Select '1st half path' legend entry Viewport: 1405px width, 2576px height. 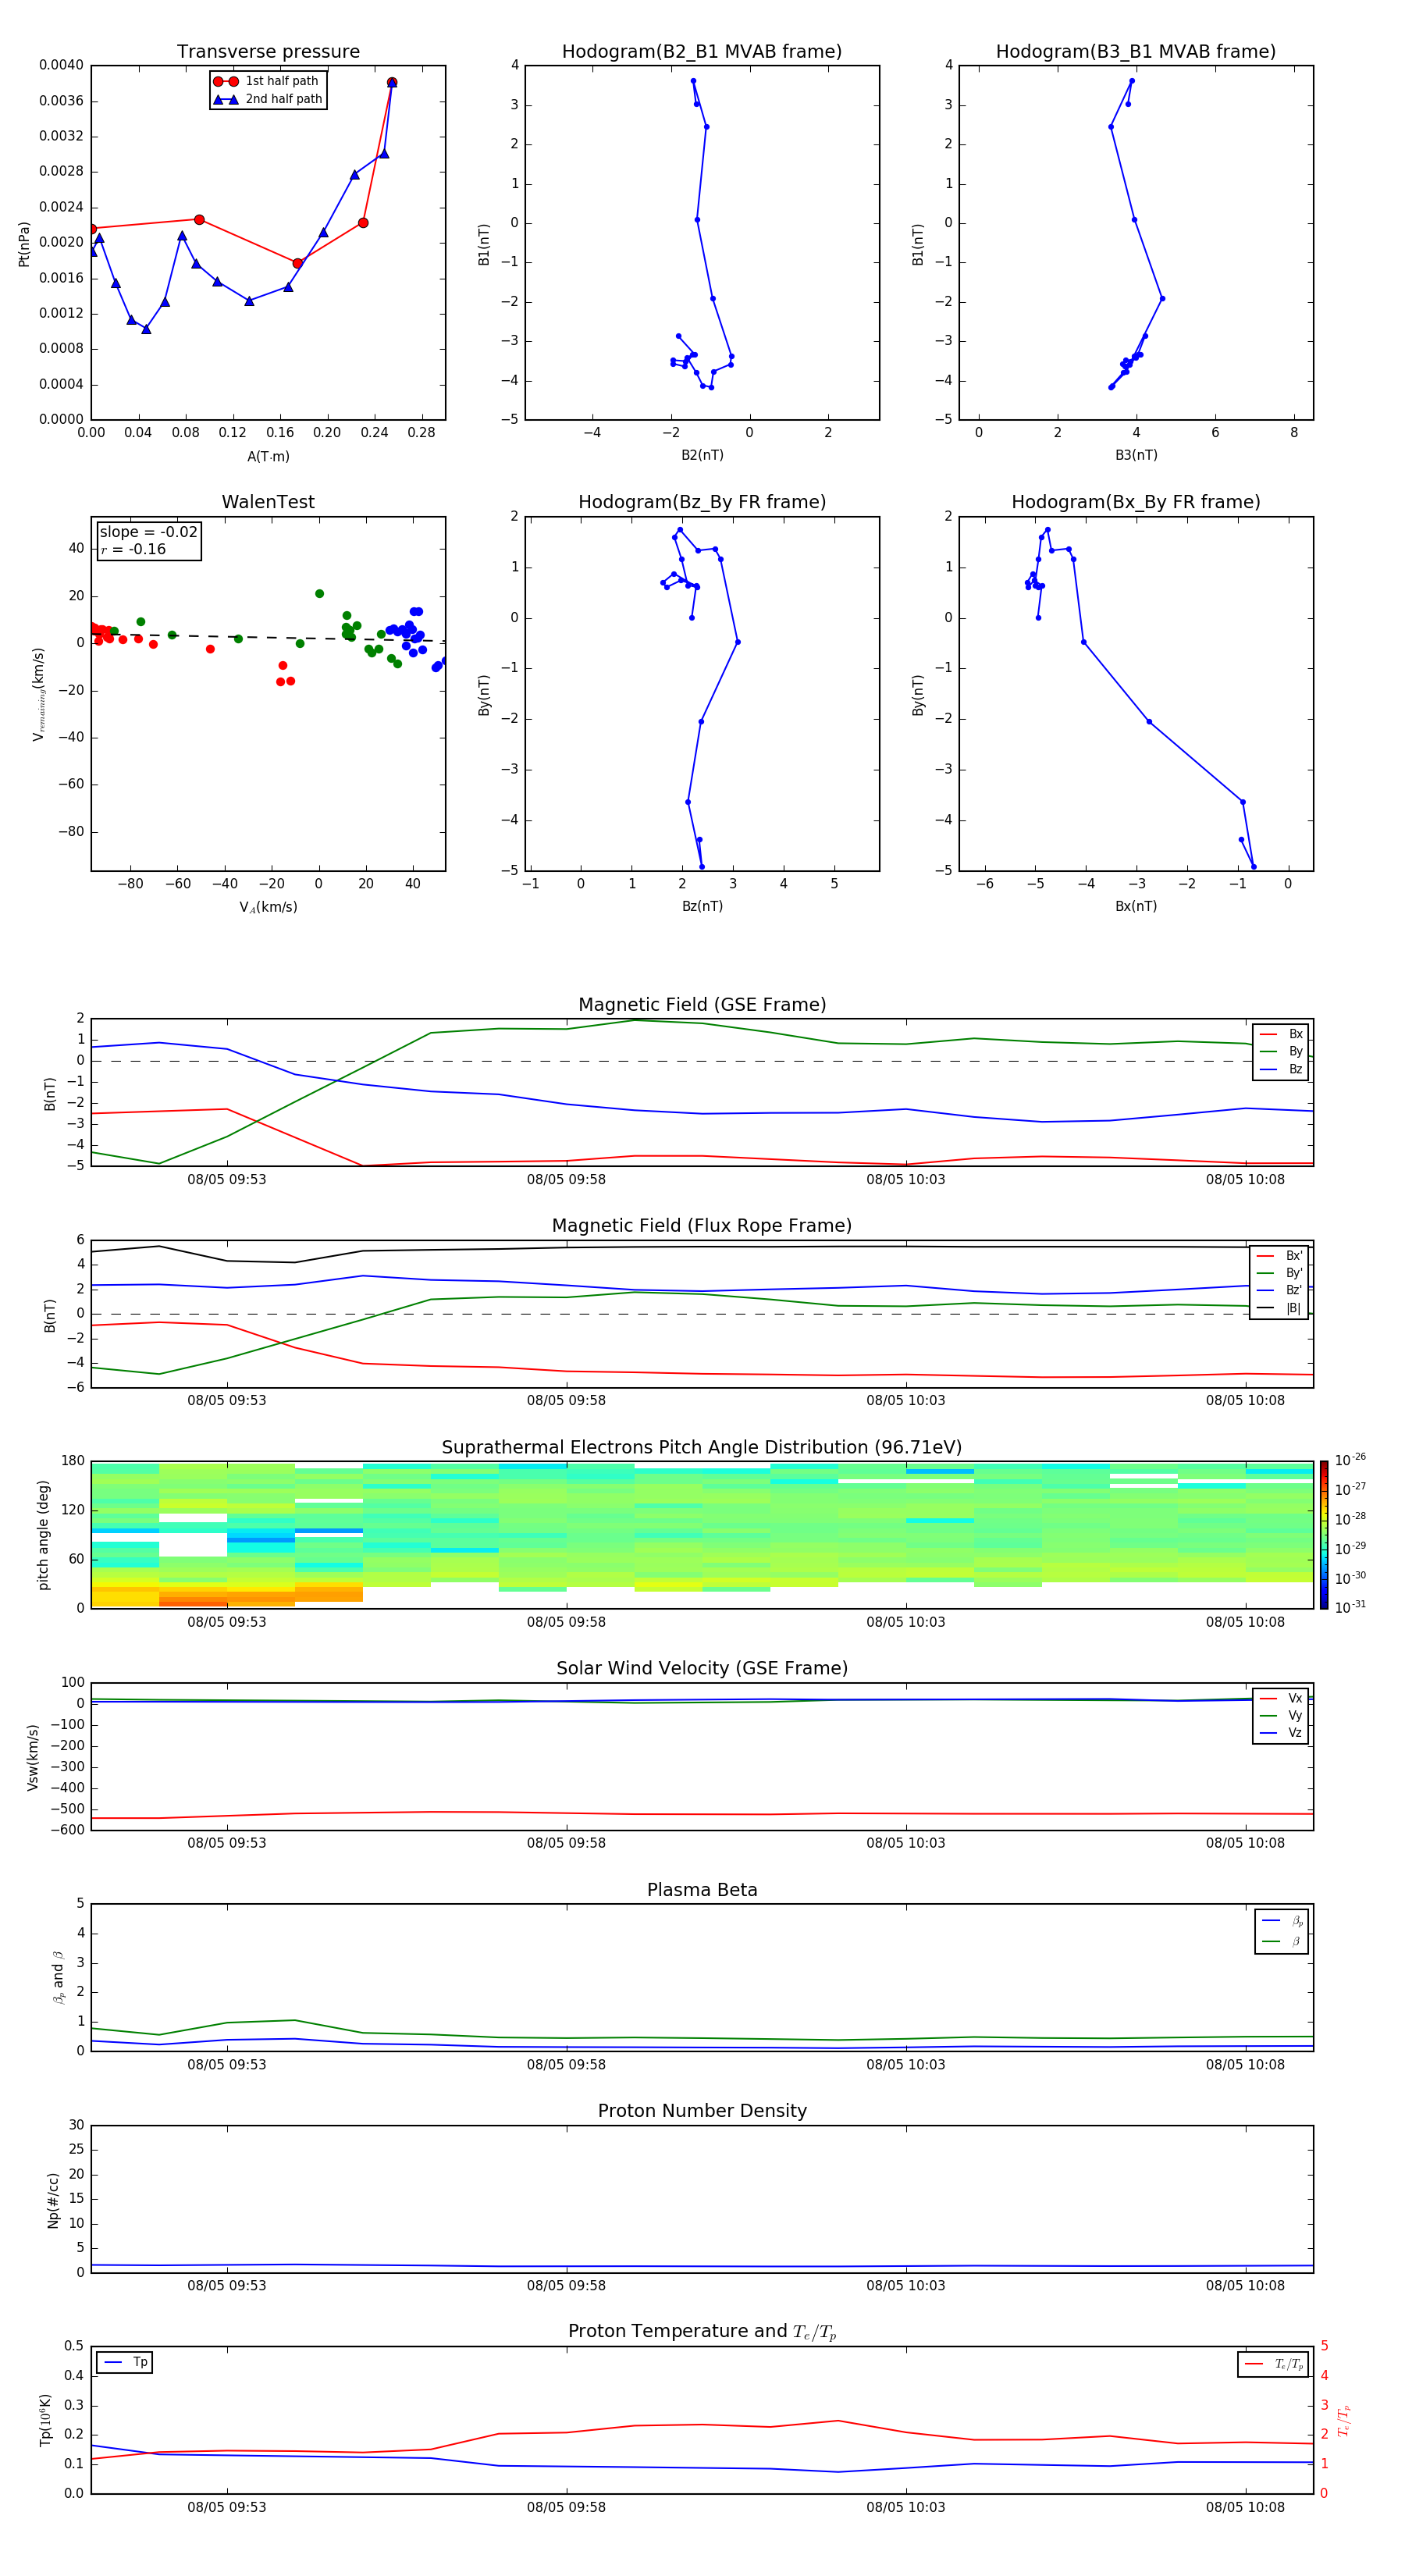pos(266,81)
